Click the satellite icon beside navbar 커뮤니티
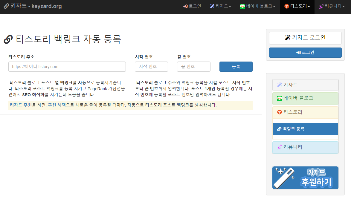351x199 pixels. click(321, 6)
